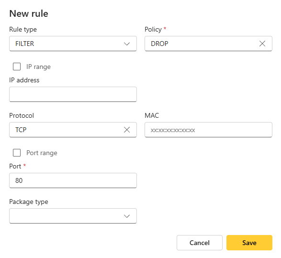Expand the Rule type chevron arrow

tap(127, 44)
